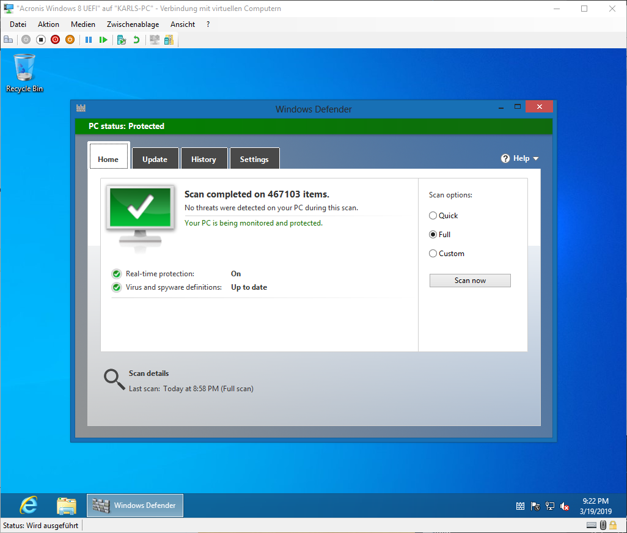627x533 pixels.
Task: Click the red Shut Down VM icon
Action: coord(56,40)
